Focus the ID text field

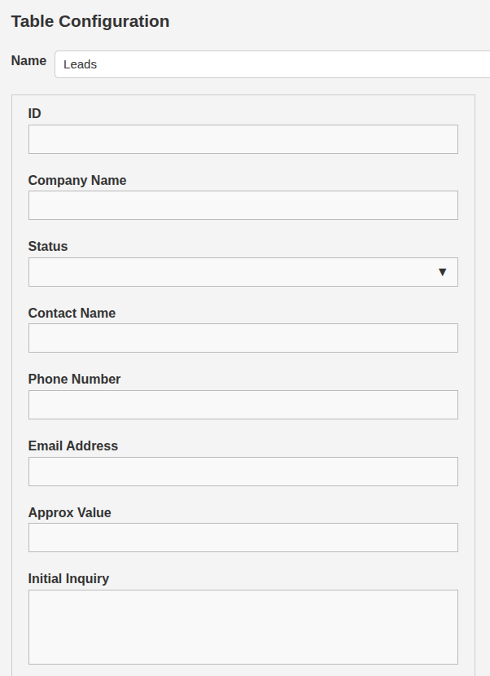coord(243,139)
